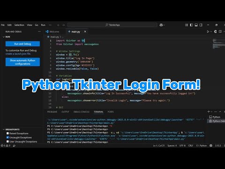Select the Python terminal entry

click(x=216, y=117)
